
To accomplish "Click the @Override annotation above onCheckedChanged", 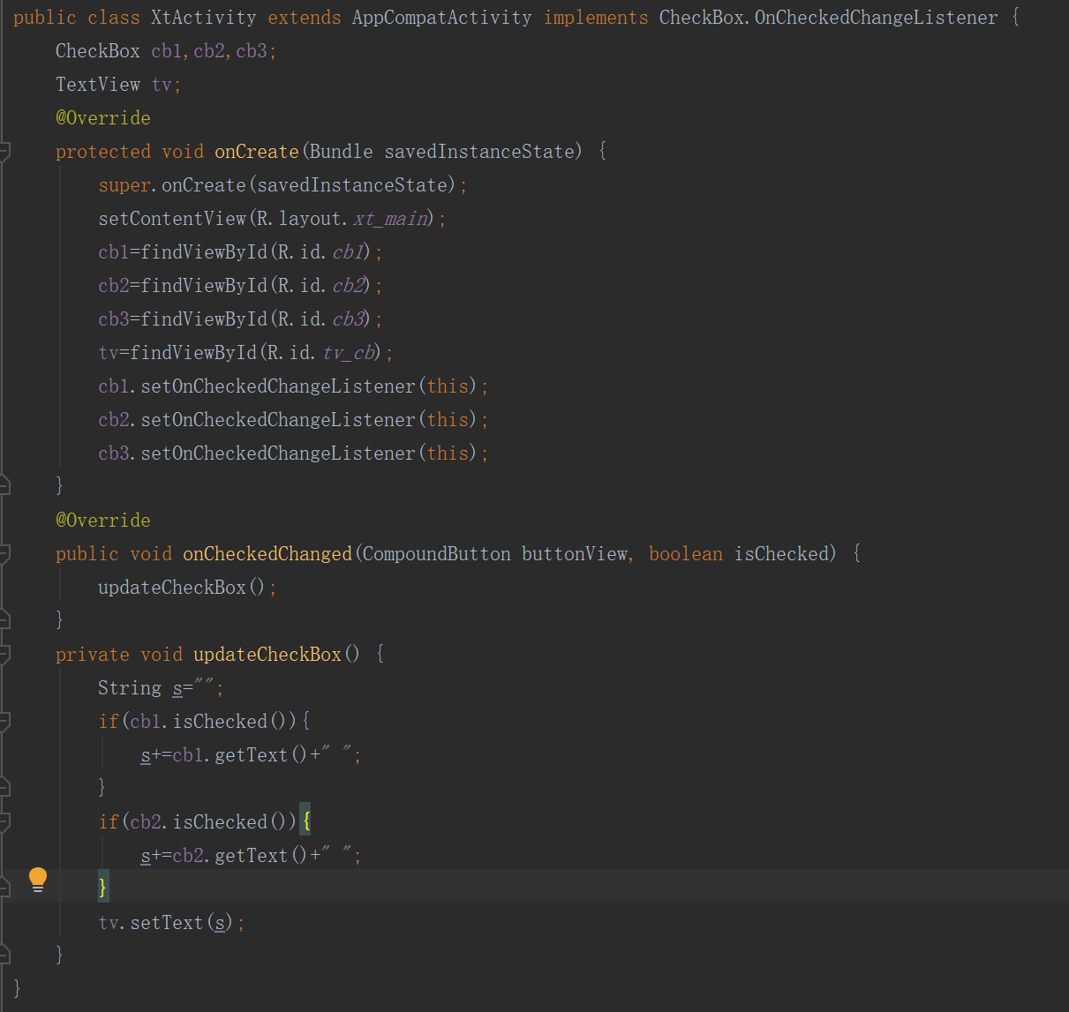I will 102,520.
